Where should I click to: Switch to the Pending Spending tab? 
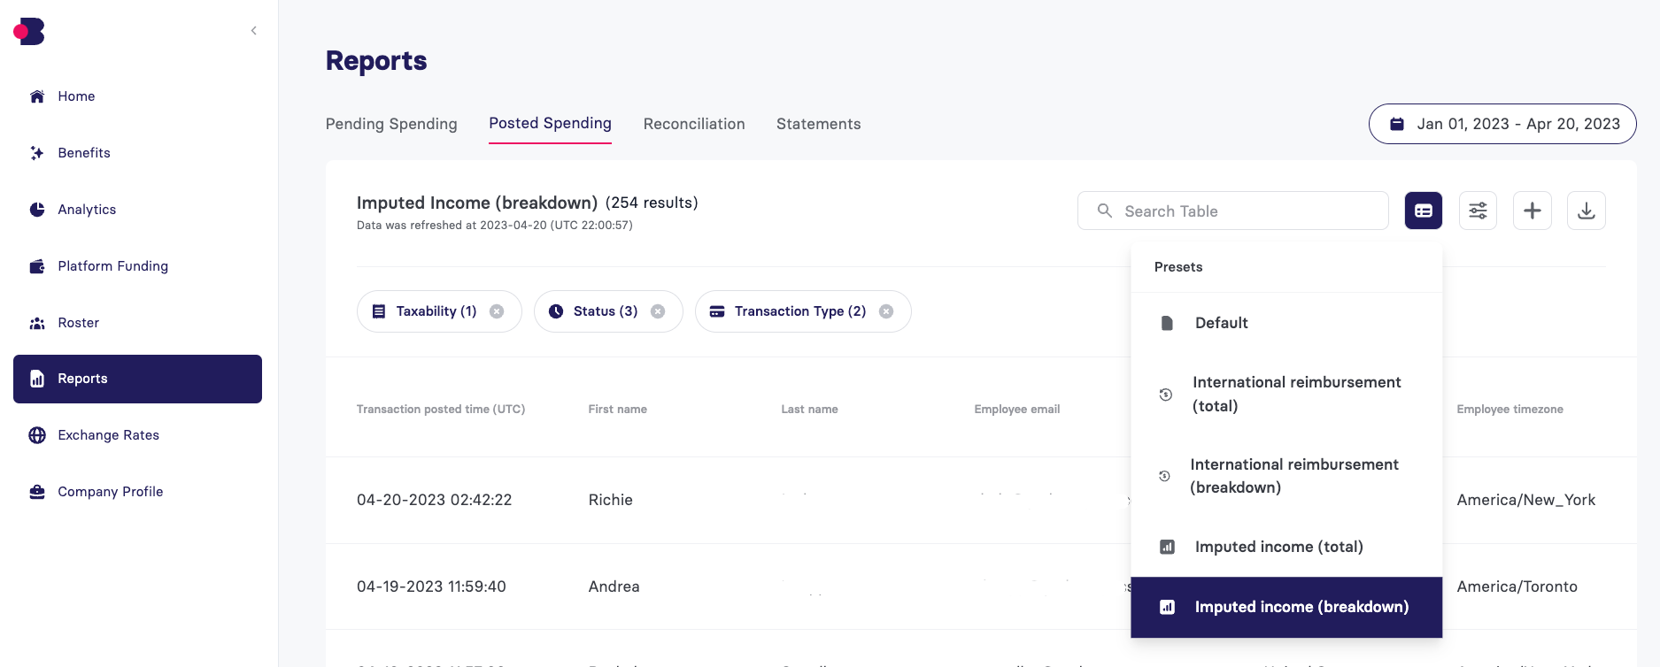tap(391, 124)
